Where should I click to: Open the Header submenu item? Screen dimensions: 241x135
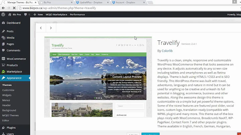(x=6, y=105)
